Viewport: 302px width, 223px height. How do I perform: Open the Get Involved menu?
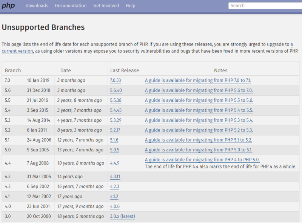coord(106,6)
